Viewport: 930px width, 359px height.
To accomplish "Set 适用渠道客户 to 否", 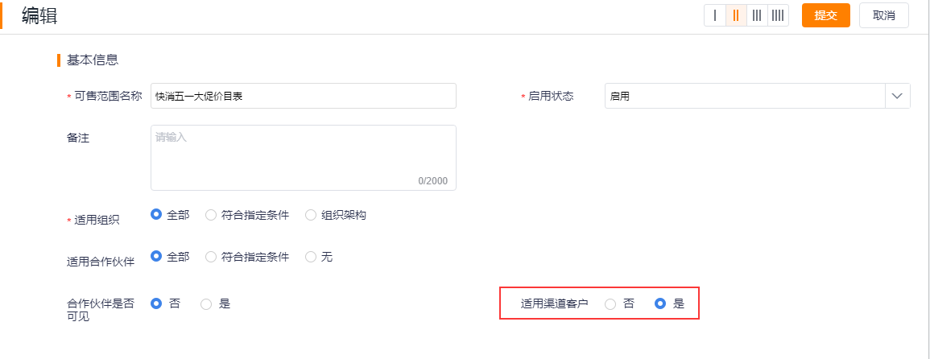I will click(619, 303).
